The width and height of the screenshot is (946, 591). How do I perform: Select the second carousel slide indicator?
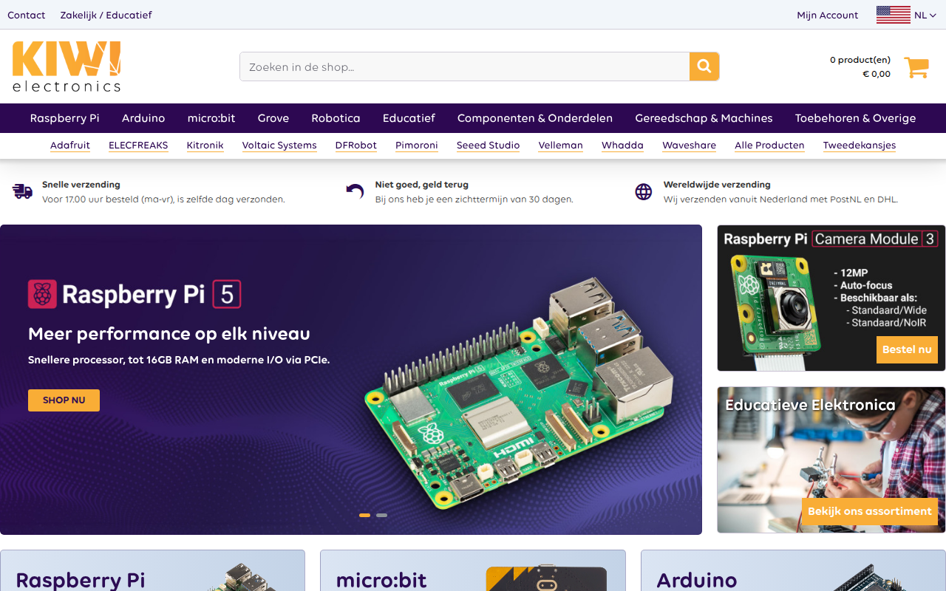(x=381, y=515)
